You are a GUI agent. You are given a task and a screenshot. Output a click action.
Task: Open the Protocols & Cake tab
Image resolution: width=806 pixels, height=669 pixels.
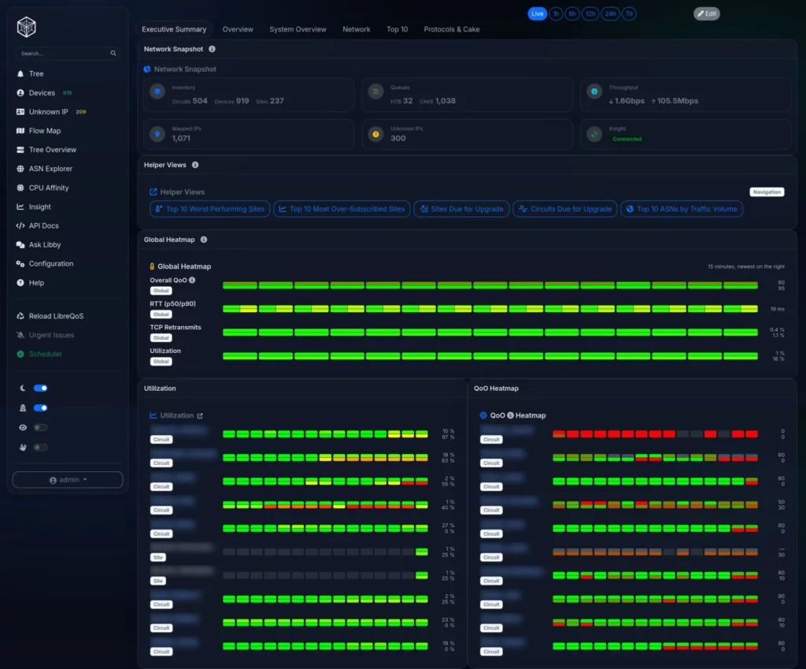(451, 29)
